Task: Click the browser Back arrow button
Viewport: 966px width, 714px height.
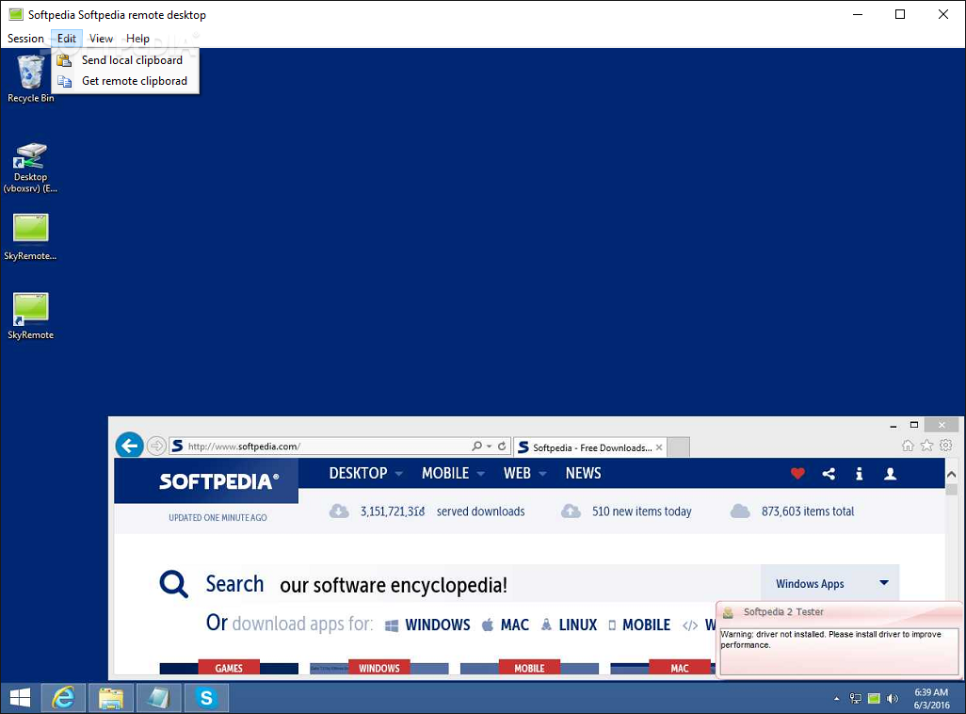Action: coord(129,445)
